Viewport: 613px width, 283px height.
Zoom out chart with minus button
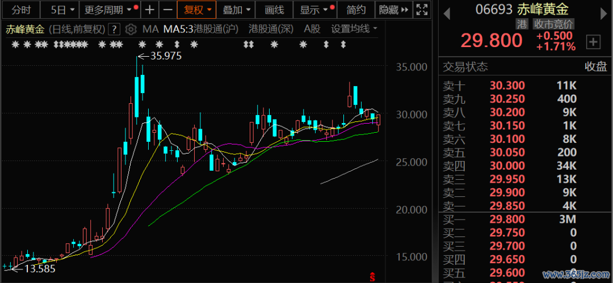pyautogui.click(x=167, y=10)
